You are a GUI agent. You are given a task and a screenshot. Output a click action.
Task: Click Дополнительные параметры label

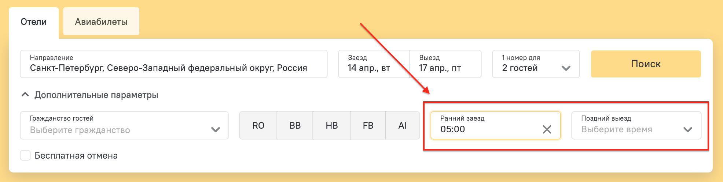96,95
